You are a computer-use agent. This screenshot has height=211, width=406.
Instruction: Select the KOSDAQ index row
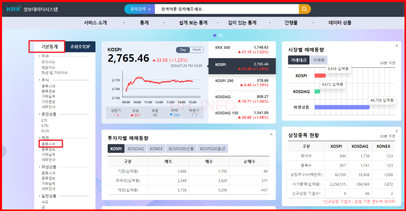[242, 99]
